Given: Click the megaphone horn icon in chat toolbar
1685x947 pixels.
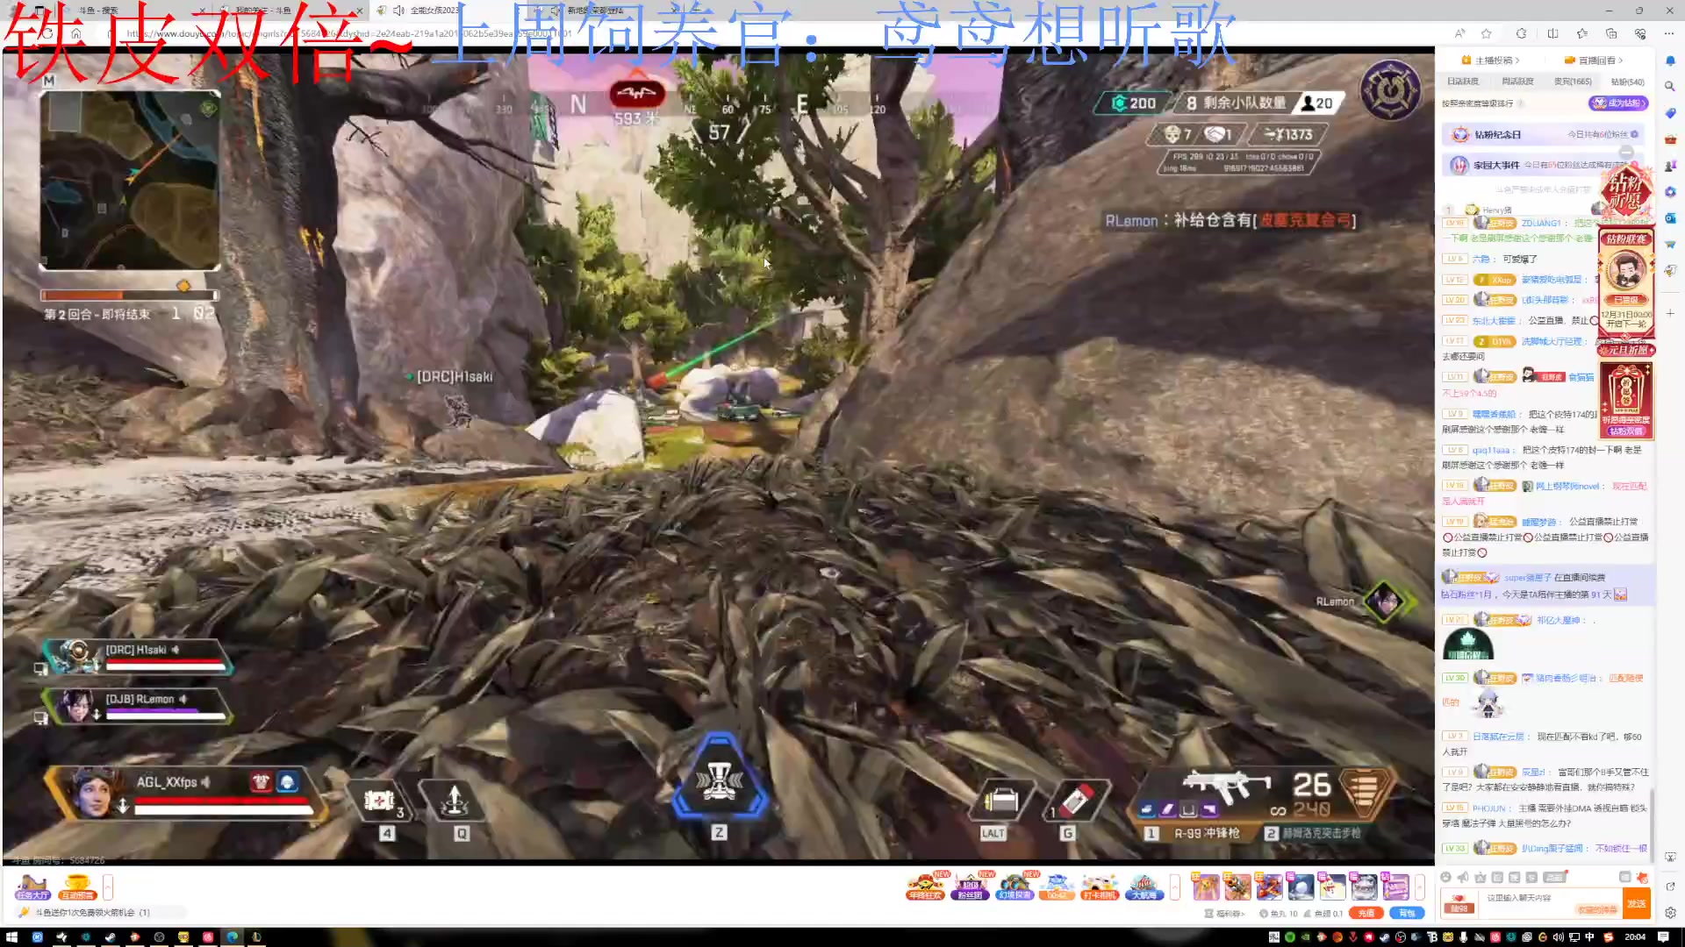Looking at the screenshot, I should pos(1463,877).
